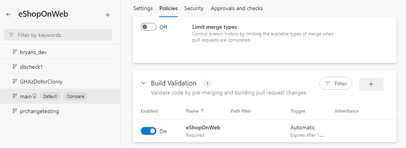
Task: Turn off the eShopOnWeb build validation toggle
Action: click(149, 131)
